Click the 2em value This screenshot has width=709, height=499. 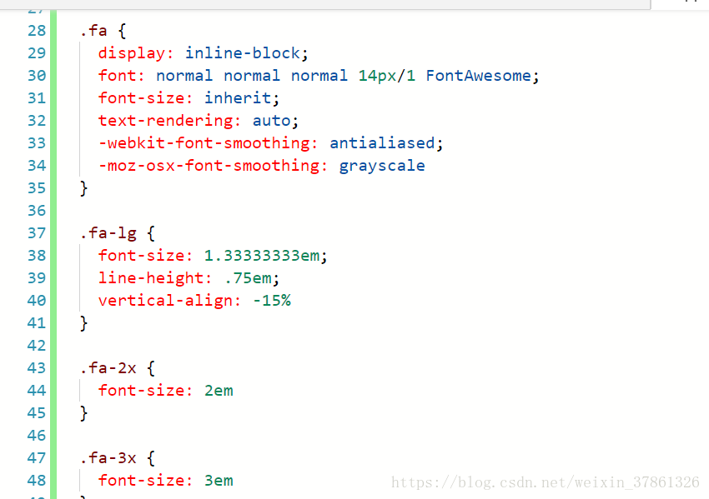[x=219, y=390]
